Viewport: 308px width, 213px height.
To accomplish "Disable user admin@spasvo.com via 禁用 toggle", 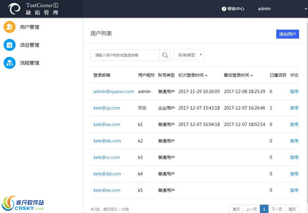I will pos(294,91).
